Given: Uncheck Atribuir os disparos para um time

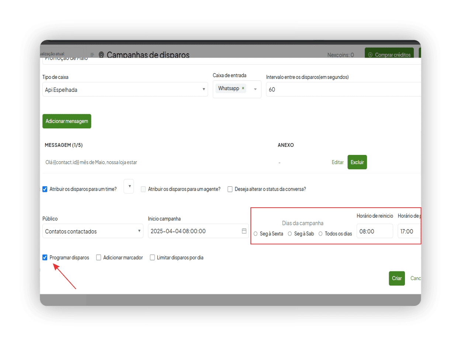Looking at the screenshot, I should click(x=45, y=189).
